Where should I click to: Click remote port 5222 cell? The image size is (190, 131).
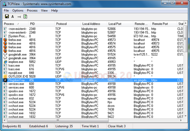click(155, 55)
